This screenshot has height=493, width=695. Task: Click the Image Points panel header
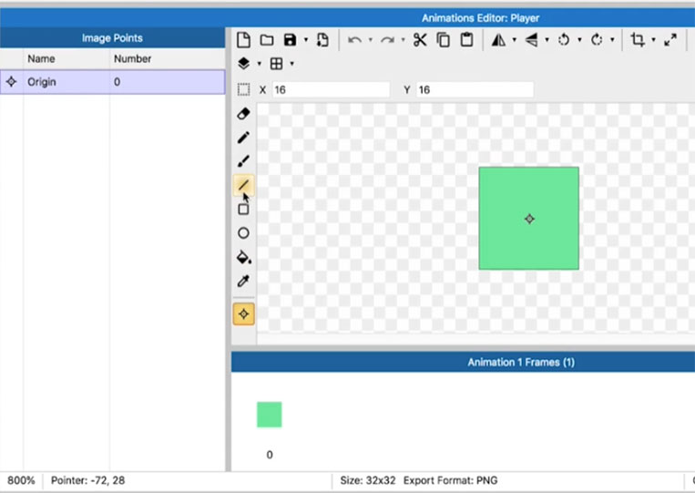tap(113, 38)
